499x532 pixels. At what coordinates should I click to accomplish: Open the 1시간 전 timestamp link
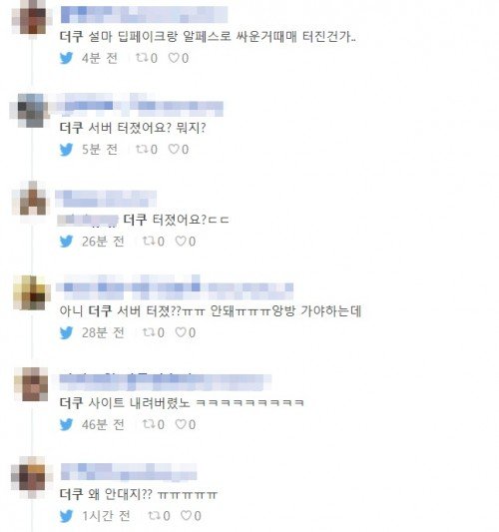pyautogui.click(x=106, y=516)
